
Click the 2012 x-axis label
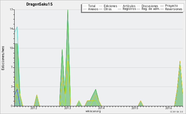[x=34, y=108]
